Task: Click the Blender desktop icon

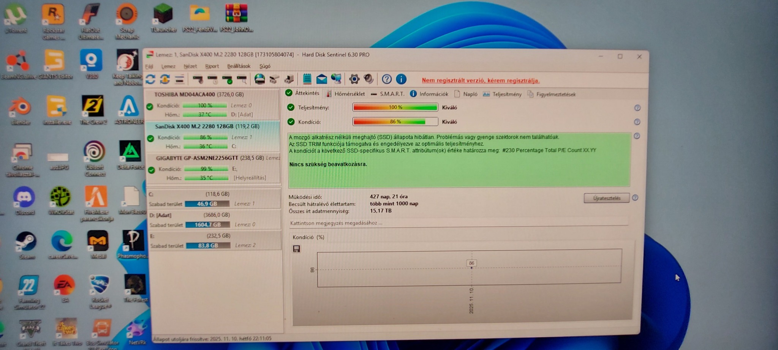Action: [x=21, y=111]
